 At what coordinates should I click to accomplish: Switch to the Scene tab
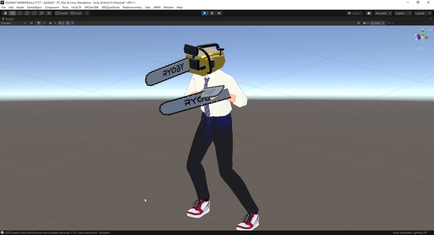(8, 19)
